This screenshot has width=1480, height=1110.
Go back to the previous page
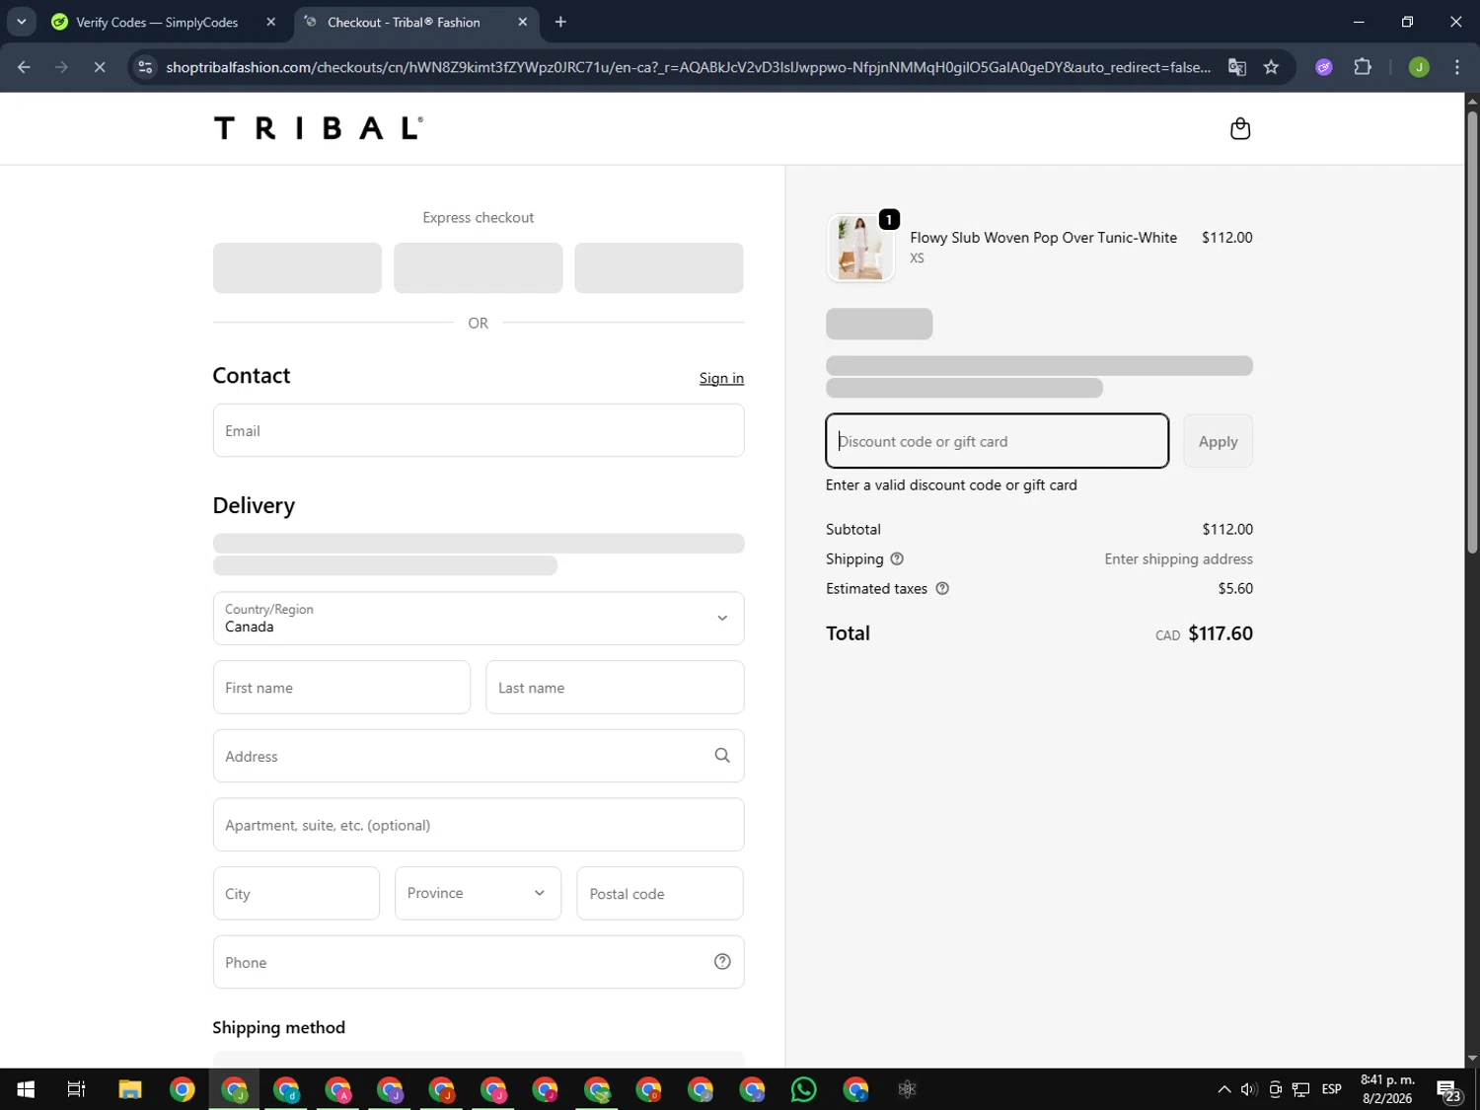[24, 67]
